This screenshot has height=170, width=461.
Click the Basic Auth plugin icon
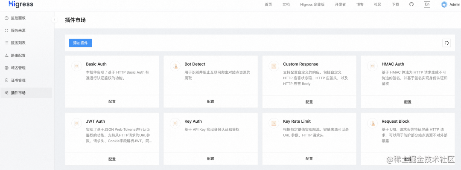(x=76, y=66)
